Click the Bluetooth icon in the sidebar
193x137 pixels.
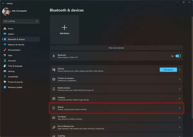click(5, 39)
